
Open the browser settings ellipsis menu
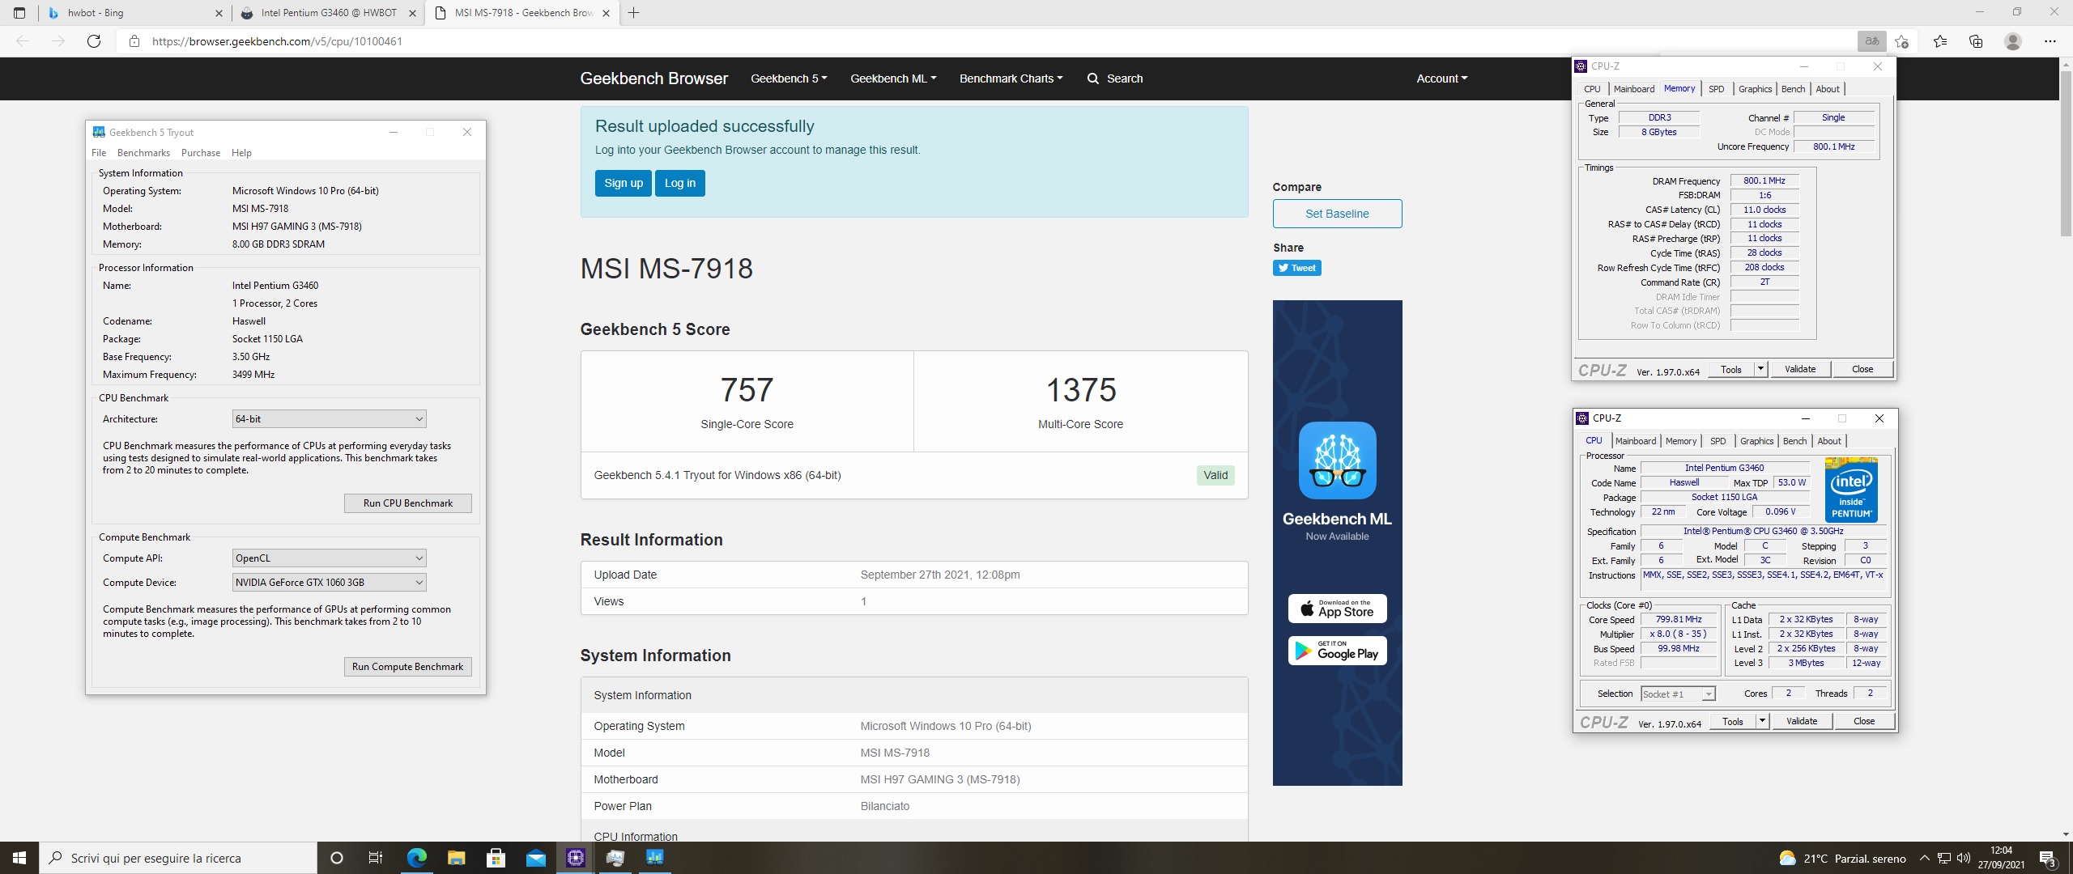coord(2050,41)
